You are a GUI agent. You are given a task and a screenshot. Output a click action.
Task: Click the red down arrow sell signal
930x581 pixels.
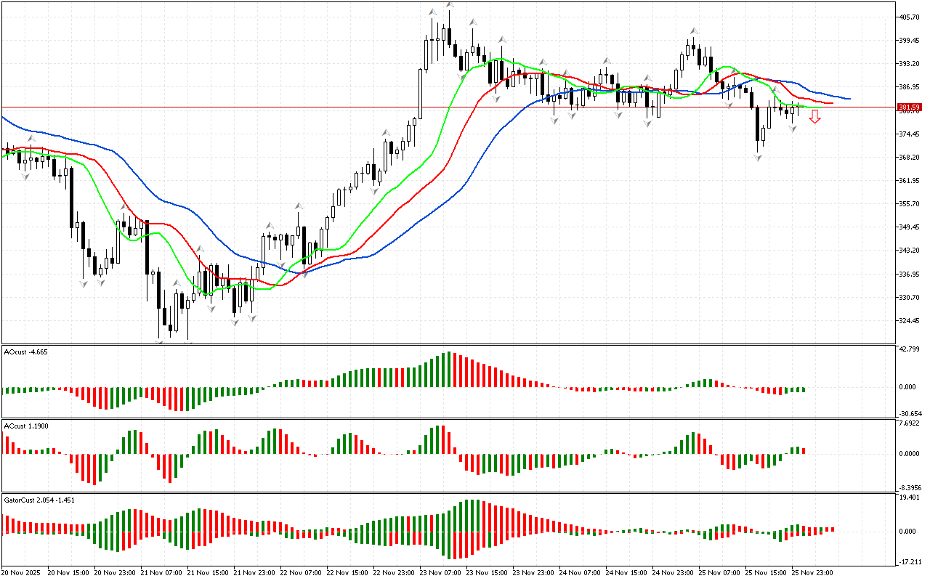click(x=815, y=117)
